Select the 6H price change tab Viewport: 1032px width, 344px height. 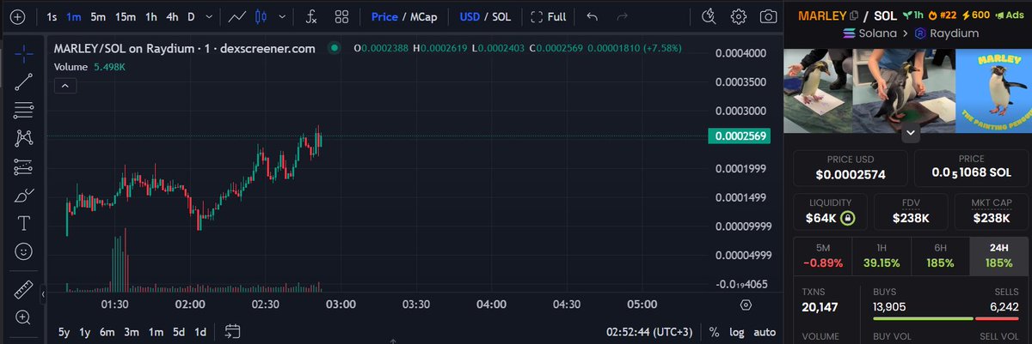click(x=940, y=256)
